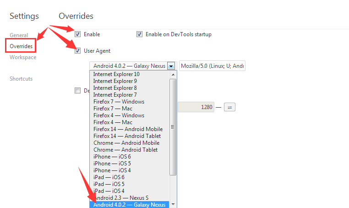Viewport: 349px width, 208px height.
Task: Click the dropdown list scrollbar thumb
Action: (x=173, y=127)
